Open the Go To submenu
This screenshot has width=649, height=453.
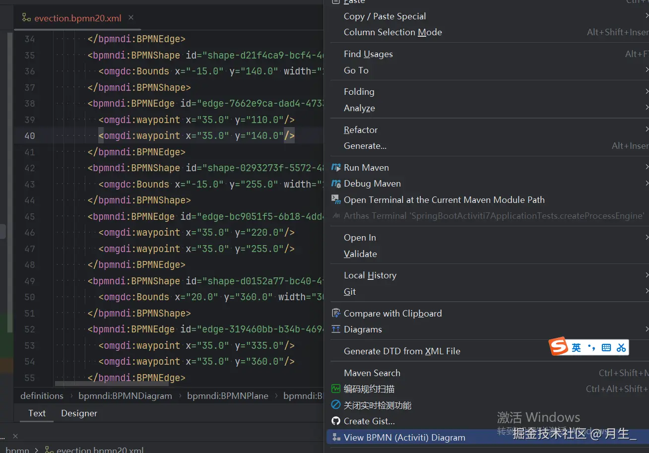486,70
